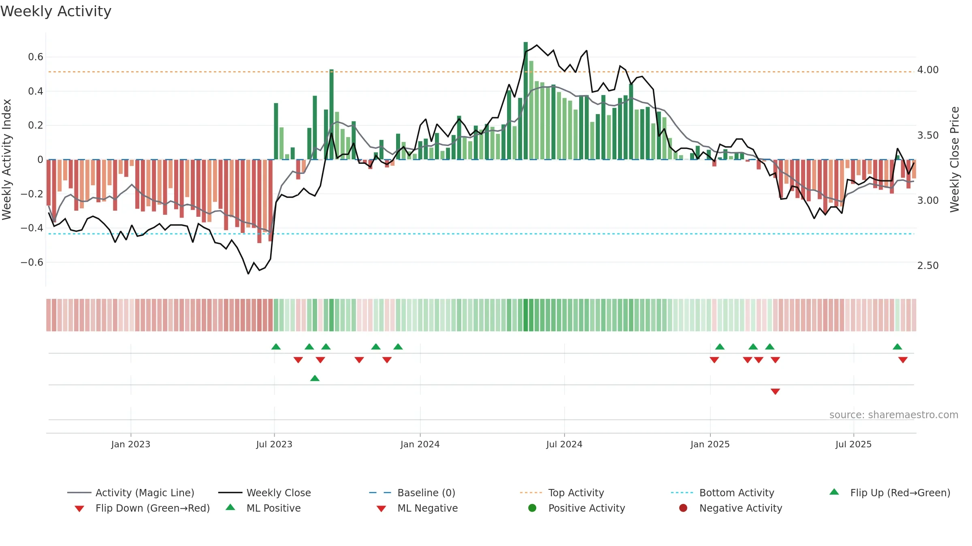Click the Weekly Activity Index axis title
Viewport: 972px width, 546px height.
7,159
